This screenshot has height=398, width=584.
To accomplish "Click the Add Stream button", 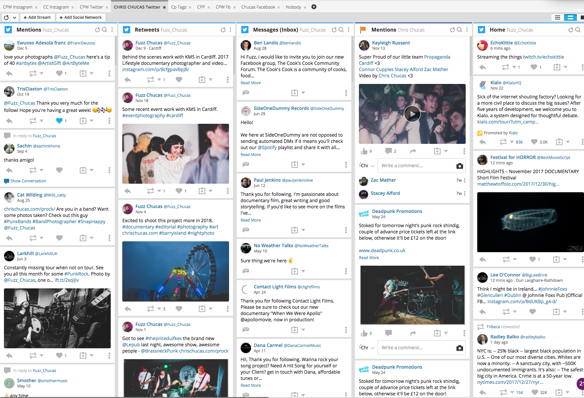I will click(37, 17).
